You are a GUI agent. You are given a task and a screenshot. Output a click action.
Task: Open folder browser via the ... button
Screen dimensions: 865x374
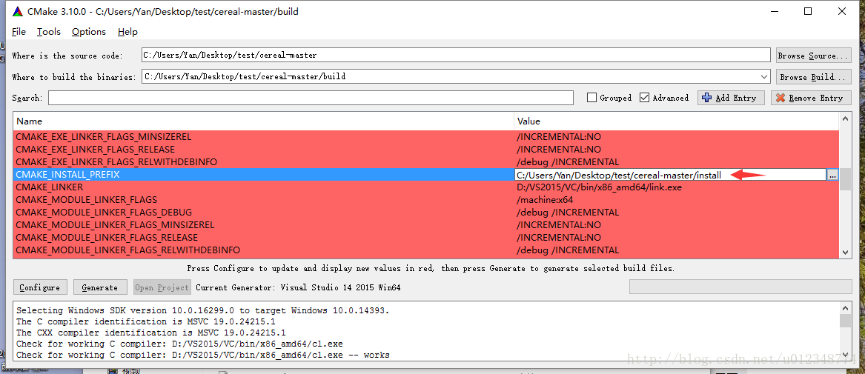(832, 175)
